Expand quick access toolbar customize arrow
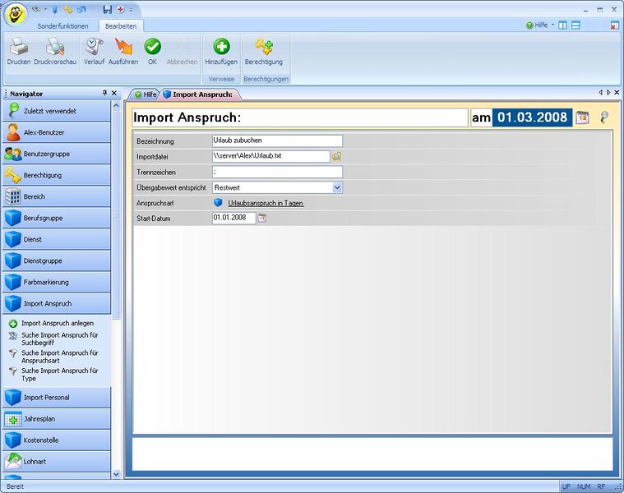This screenshot has width=624, height=493. point(132,9)
